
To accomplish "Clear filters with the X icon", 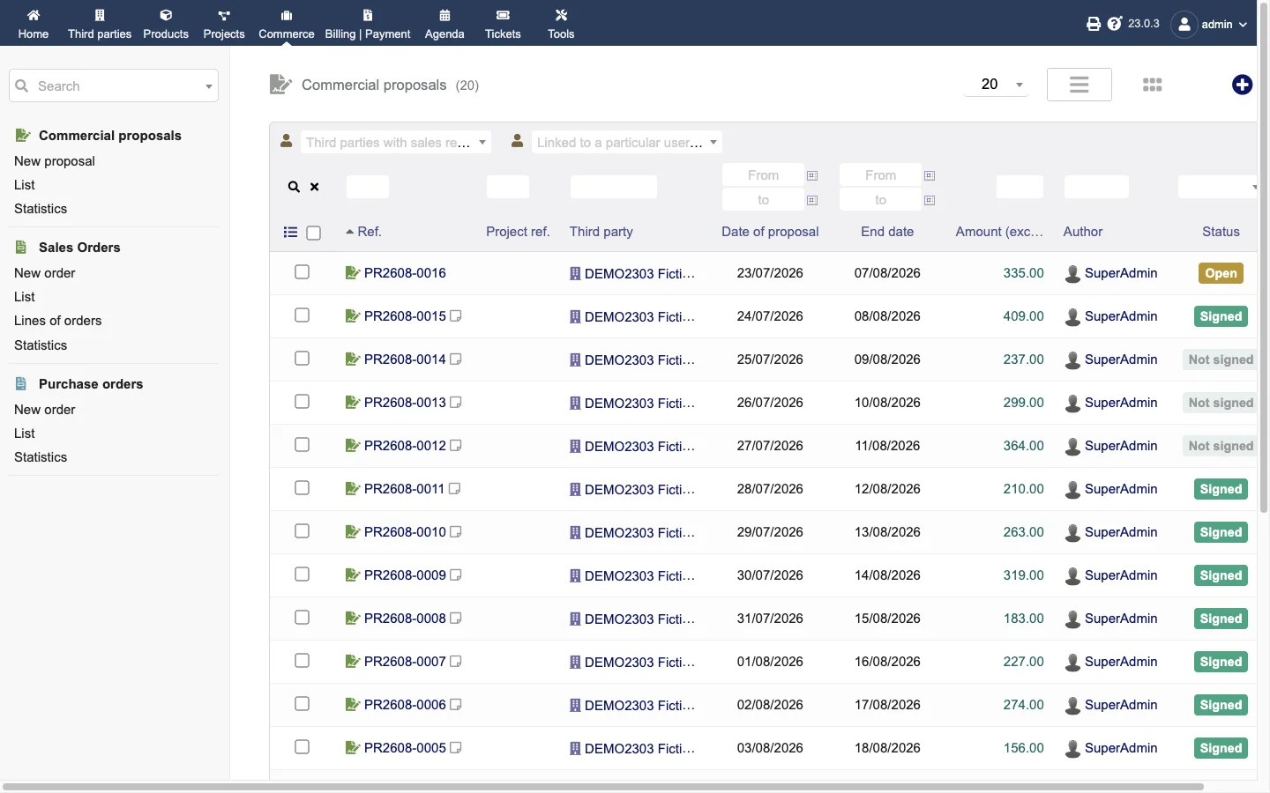I will click(x=315, y=187).
